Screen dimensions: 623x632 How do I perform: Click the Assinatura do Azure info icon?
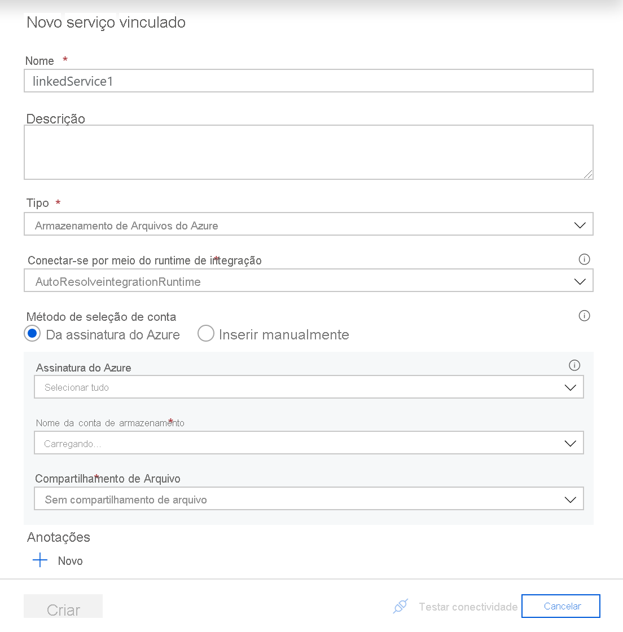(574, 365)
